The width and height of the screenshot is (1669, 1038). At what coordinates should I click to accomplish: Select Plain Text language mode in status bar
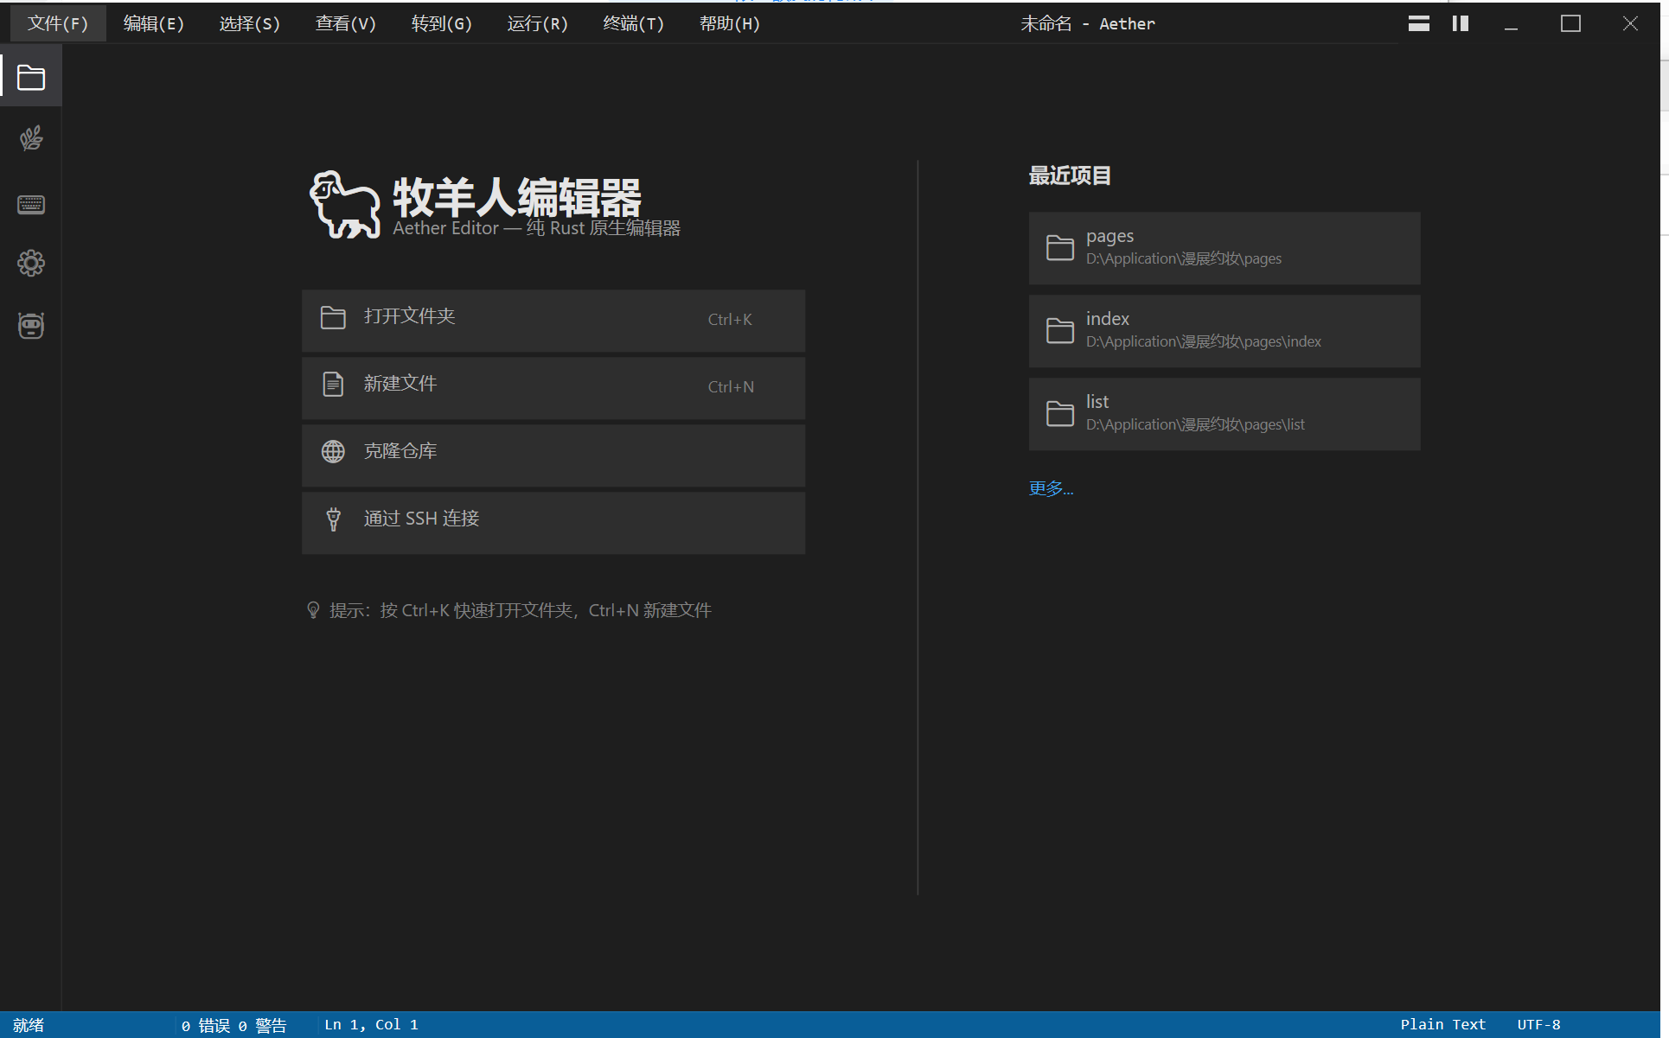1442,1024
